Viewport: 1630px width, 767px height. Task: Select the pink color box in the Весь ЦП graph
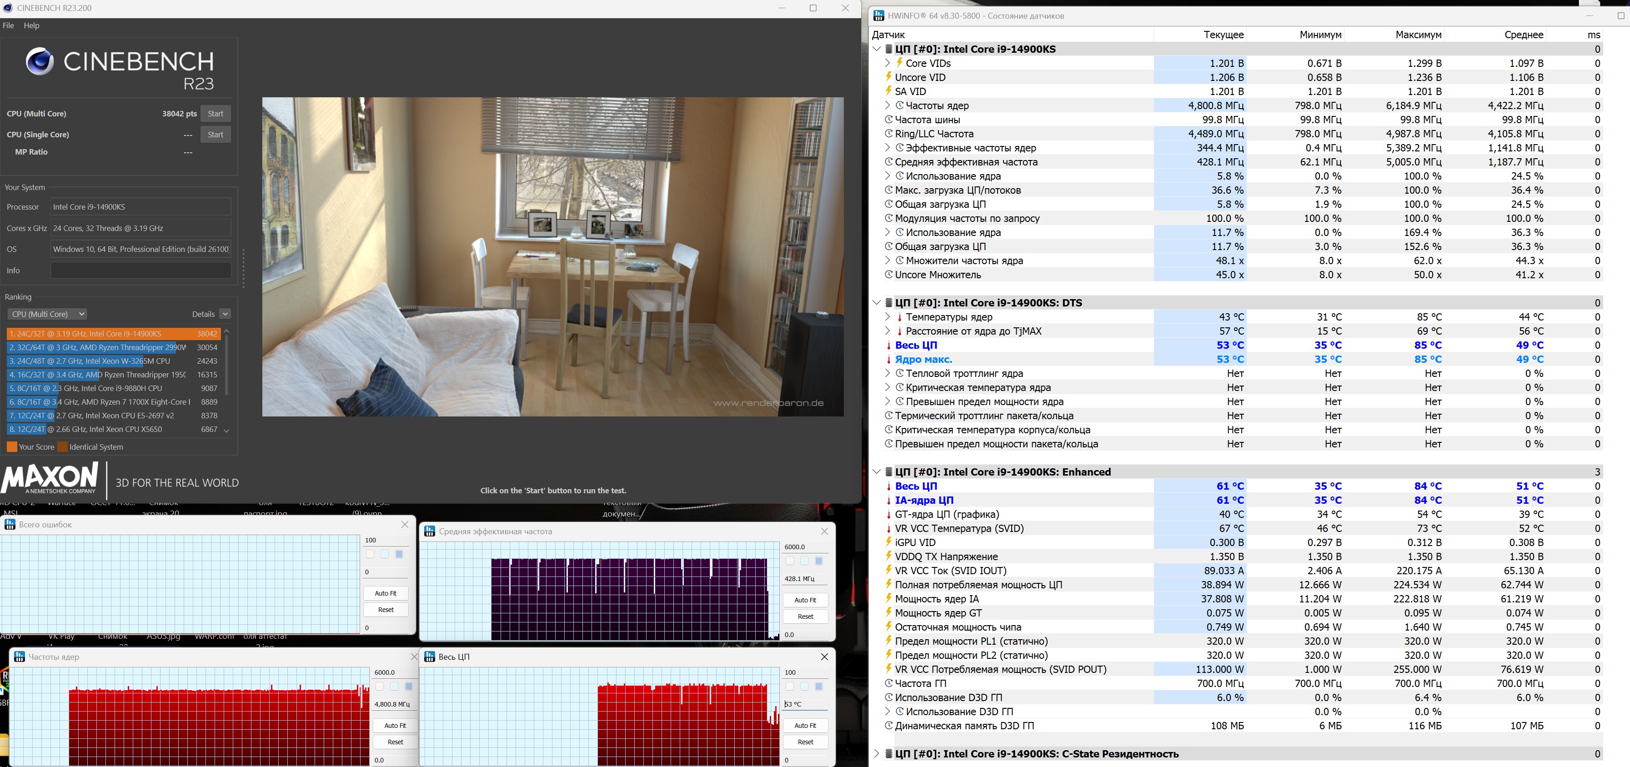click(790, 687)
